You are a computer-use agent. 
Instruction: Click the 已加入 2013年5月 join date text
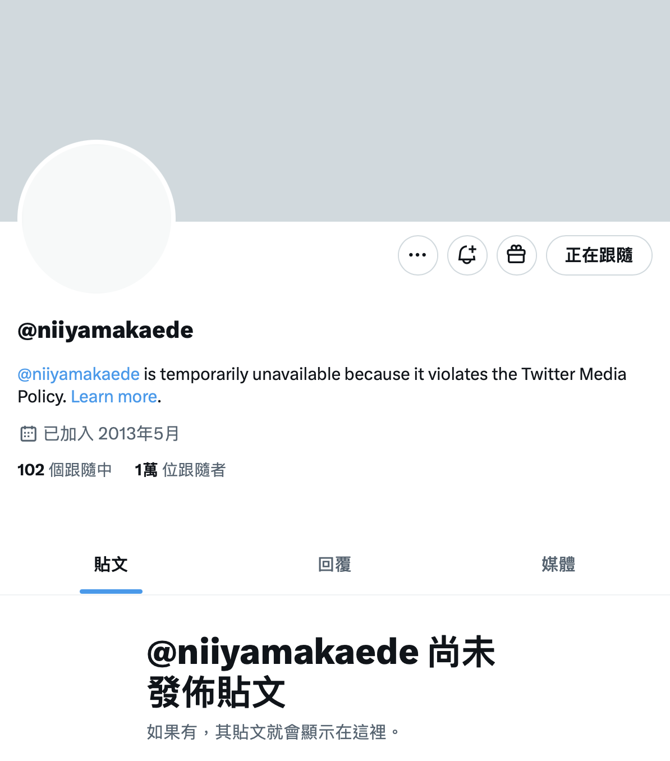pos(112,434)
